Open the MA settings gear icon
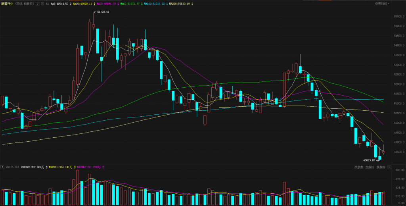 click(x=42, y=4)
